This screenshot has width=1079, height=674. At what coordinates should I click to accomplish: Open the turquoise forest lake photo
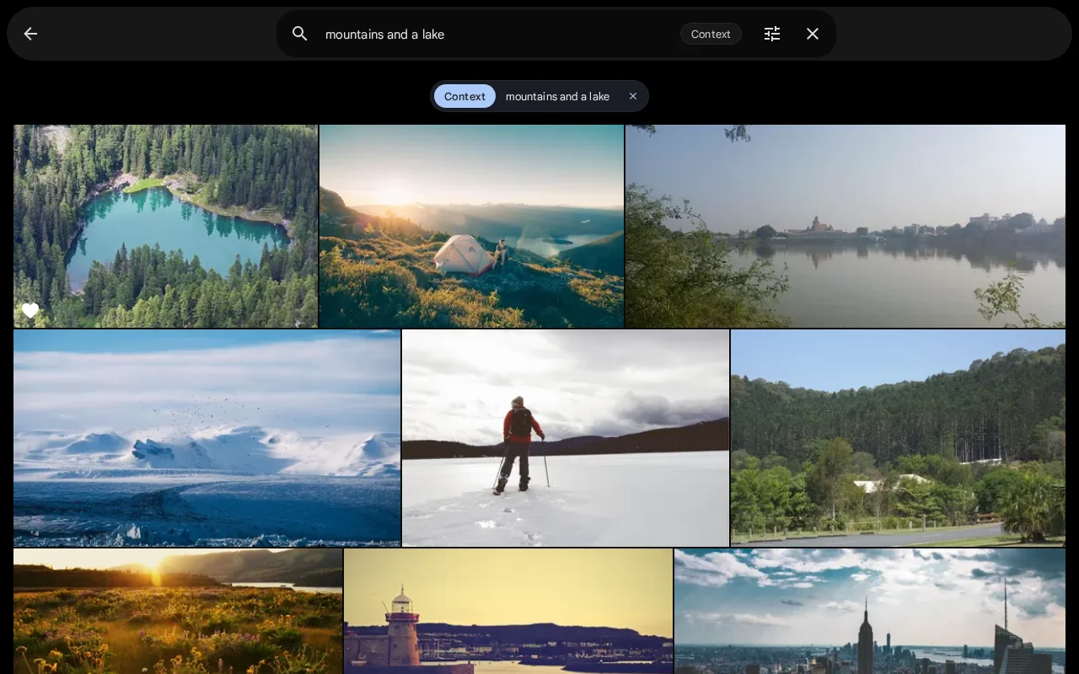pos(165,226)
